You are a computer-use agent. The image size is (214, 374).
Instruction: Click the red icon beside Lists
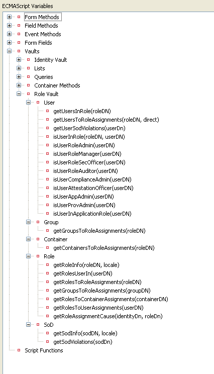(x=28, y=68)
